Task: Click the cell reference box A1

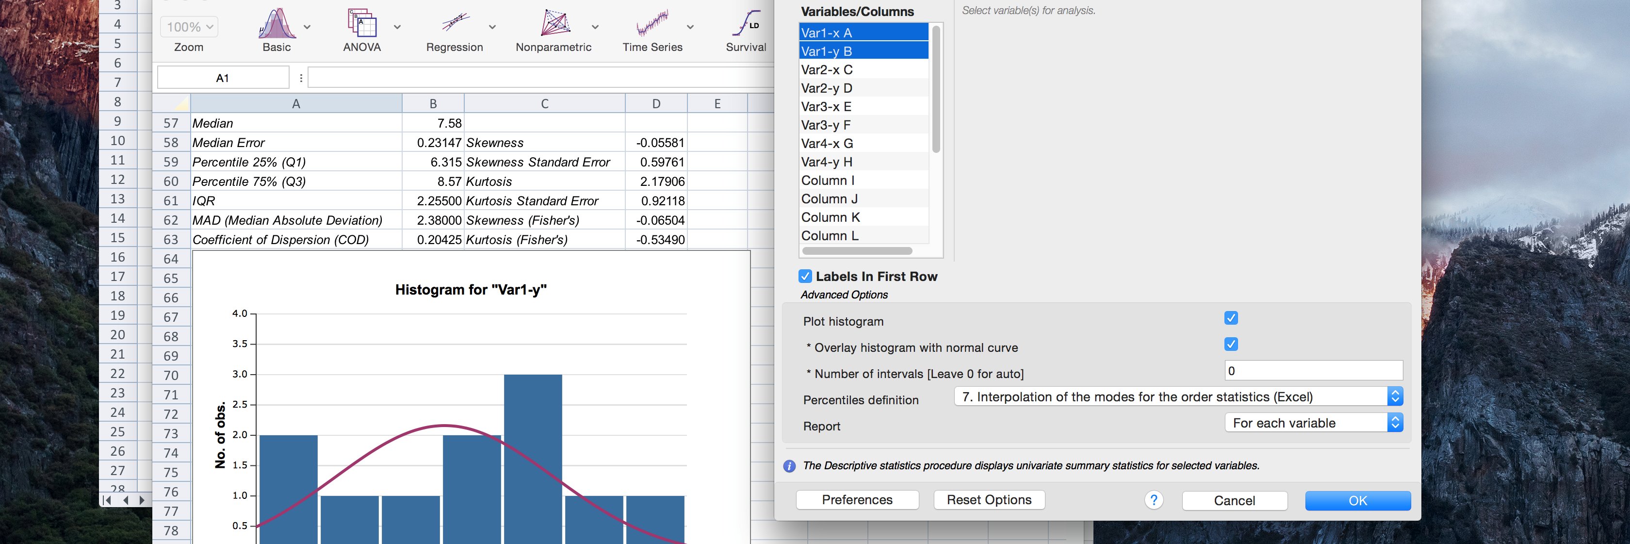Action: coord(223,78)
